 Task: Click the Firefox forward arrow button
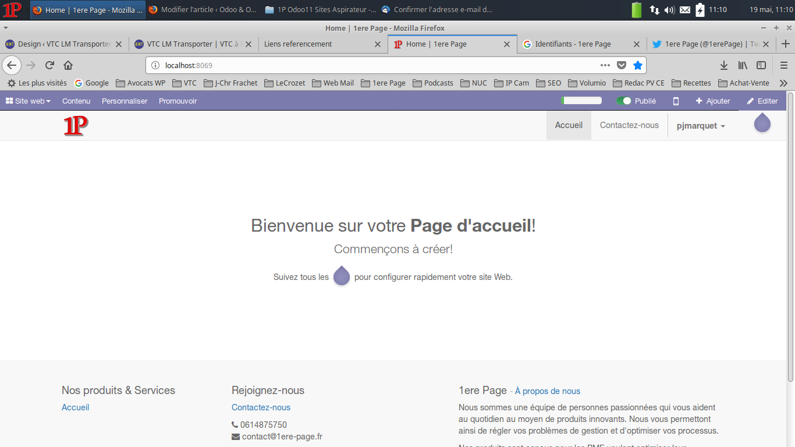(x=31, y=65)
